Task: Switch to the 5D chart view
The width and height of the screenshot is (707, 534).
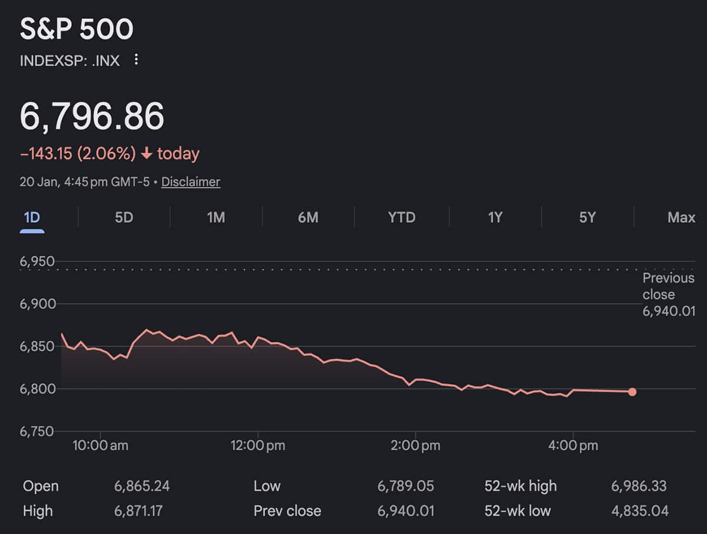Action: coord(124,217)
